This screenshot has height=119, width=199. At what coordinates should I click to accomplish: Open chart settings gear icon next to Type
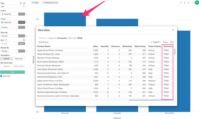[24, 3]
